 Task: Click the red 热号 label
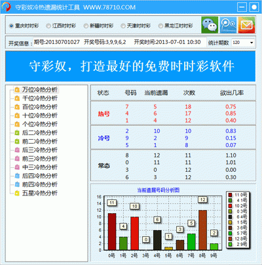(x=103, y=114)
